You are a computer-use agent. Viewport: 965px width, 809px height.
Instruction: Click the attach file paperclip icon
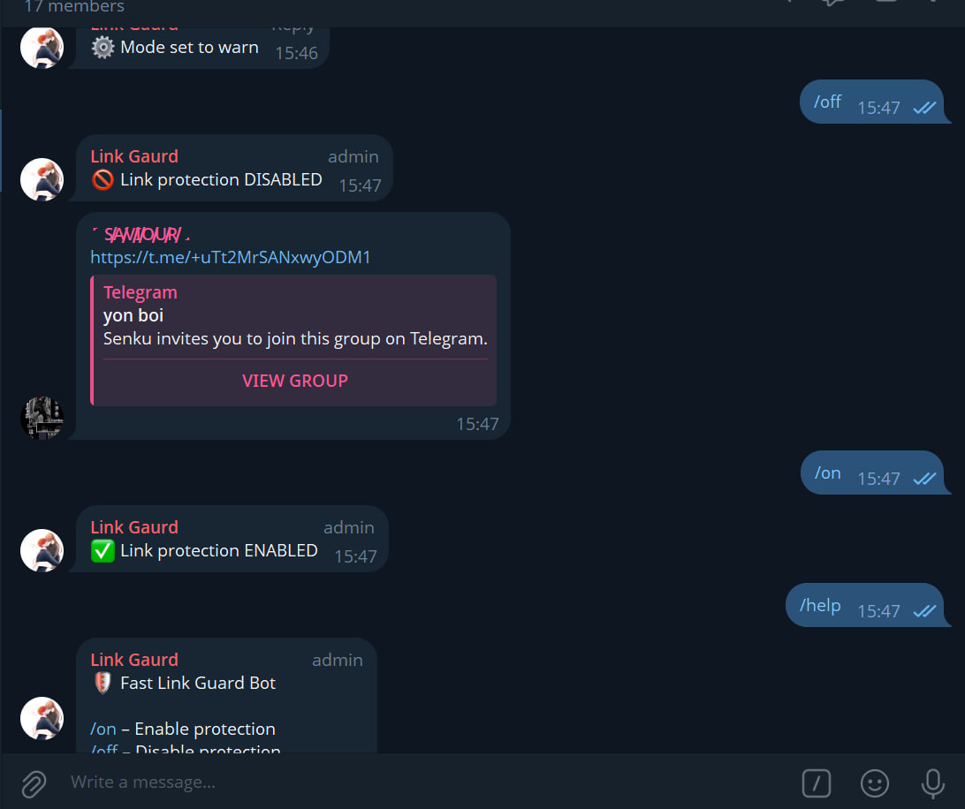(x=34, y=783)
